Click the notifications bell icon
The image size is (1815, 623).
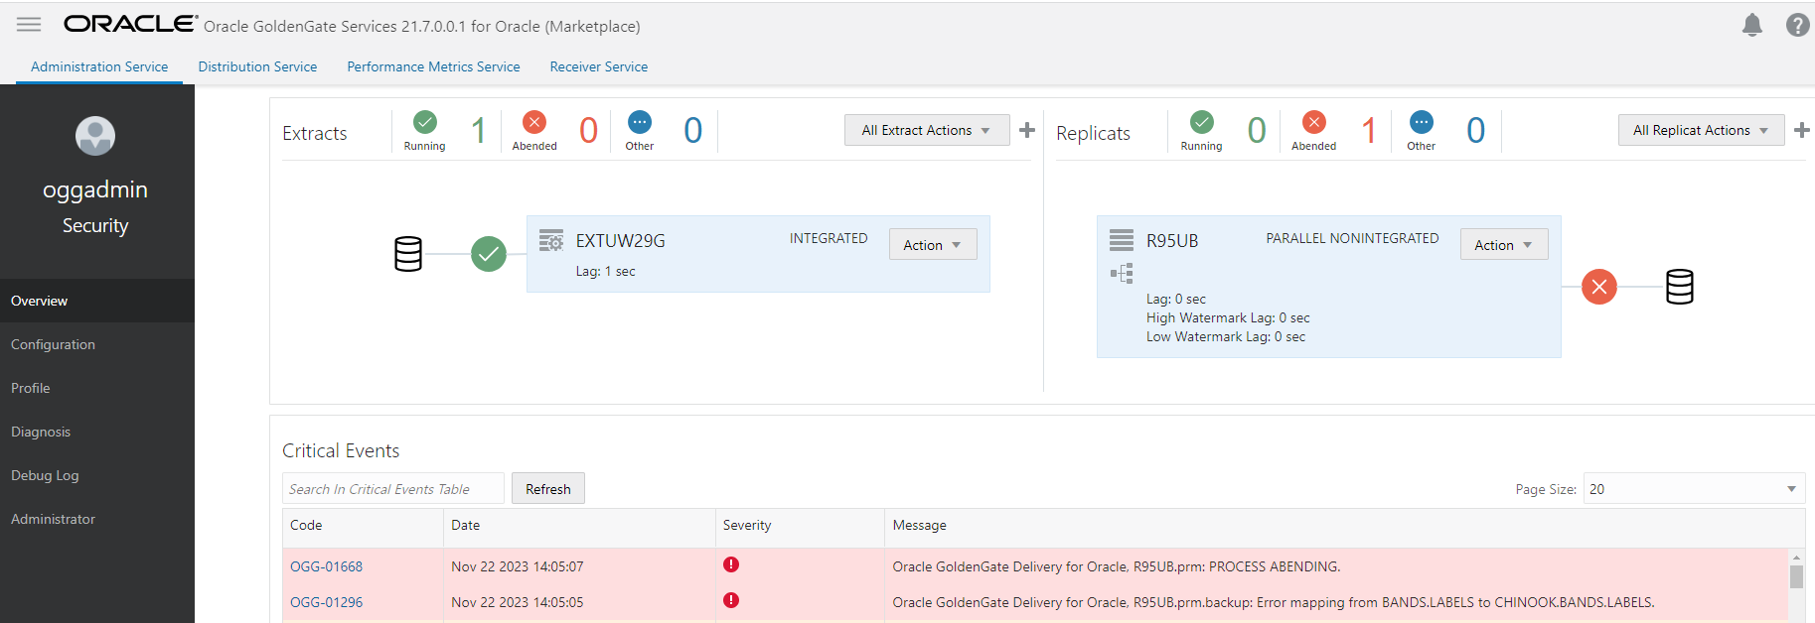pyautogui.click(x=1751, y=25)
